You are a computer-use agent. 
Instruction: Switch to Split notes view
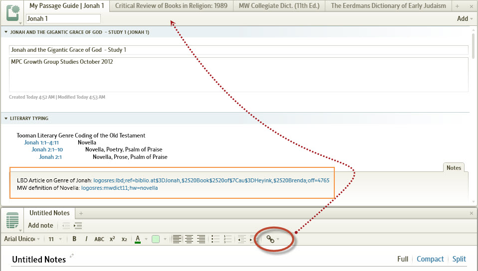coord(459,259)
